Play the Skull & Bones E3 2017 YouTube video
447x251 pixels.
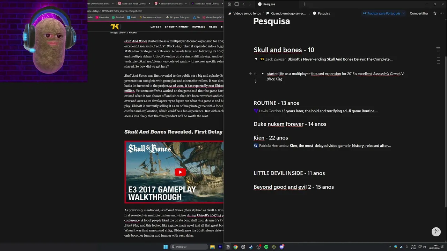coord(180,172)
